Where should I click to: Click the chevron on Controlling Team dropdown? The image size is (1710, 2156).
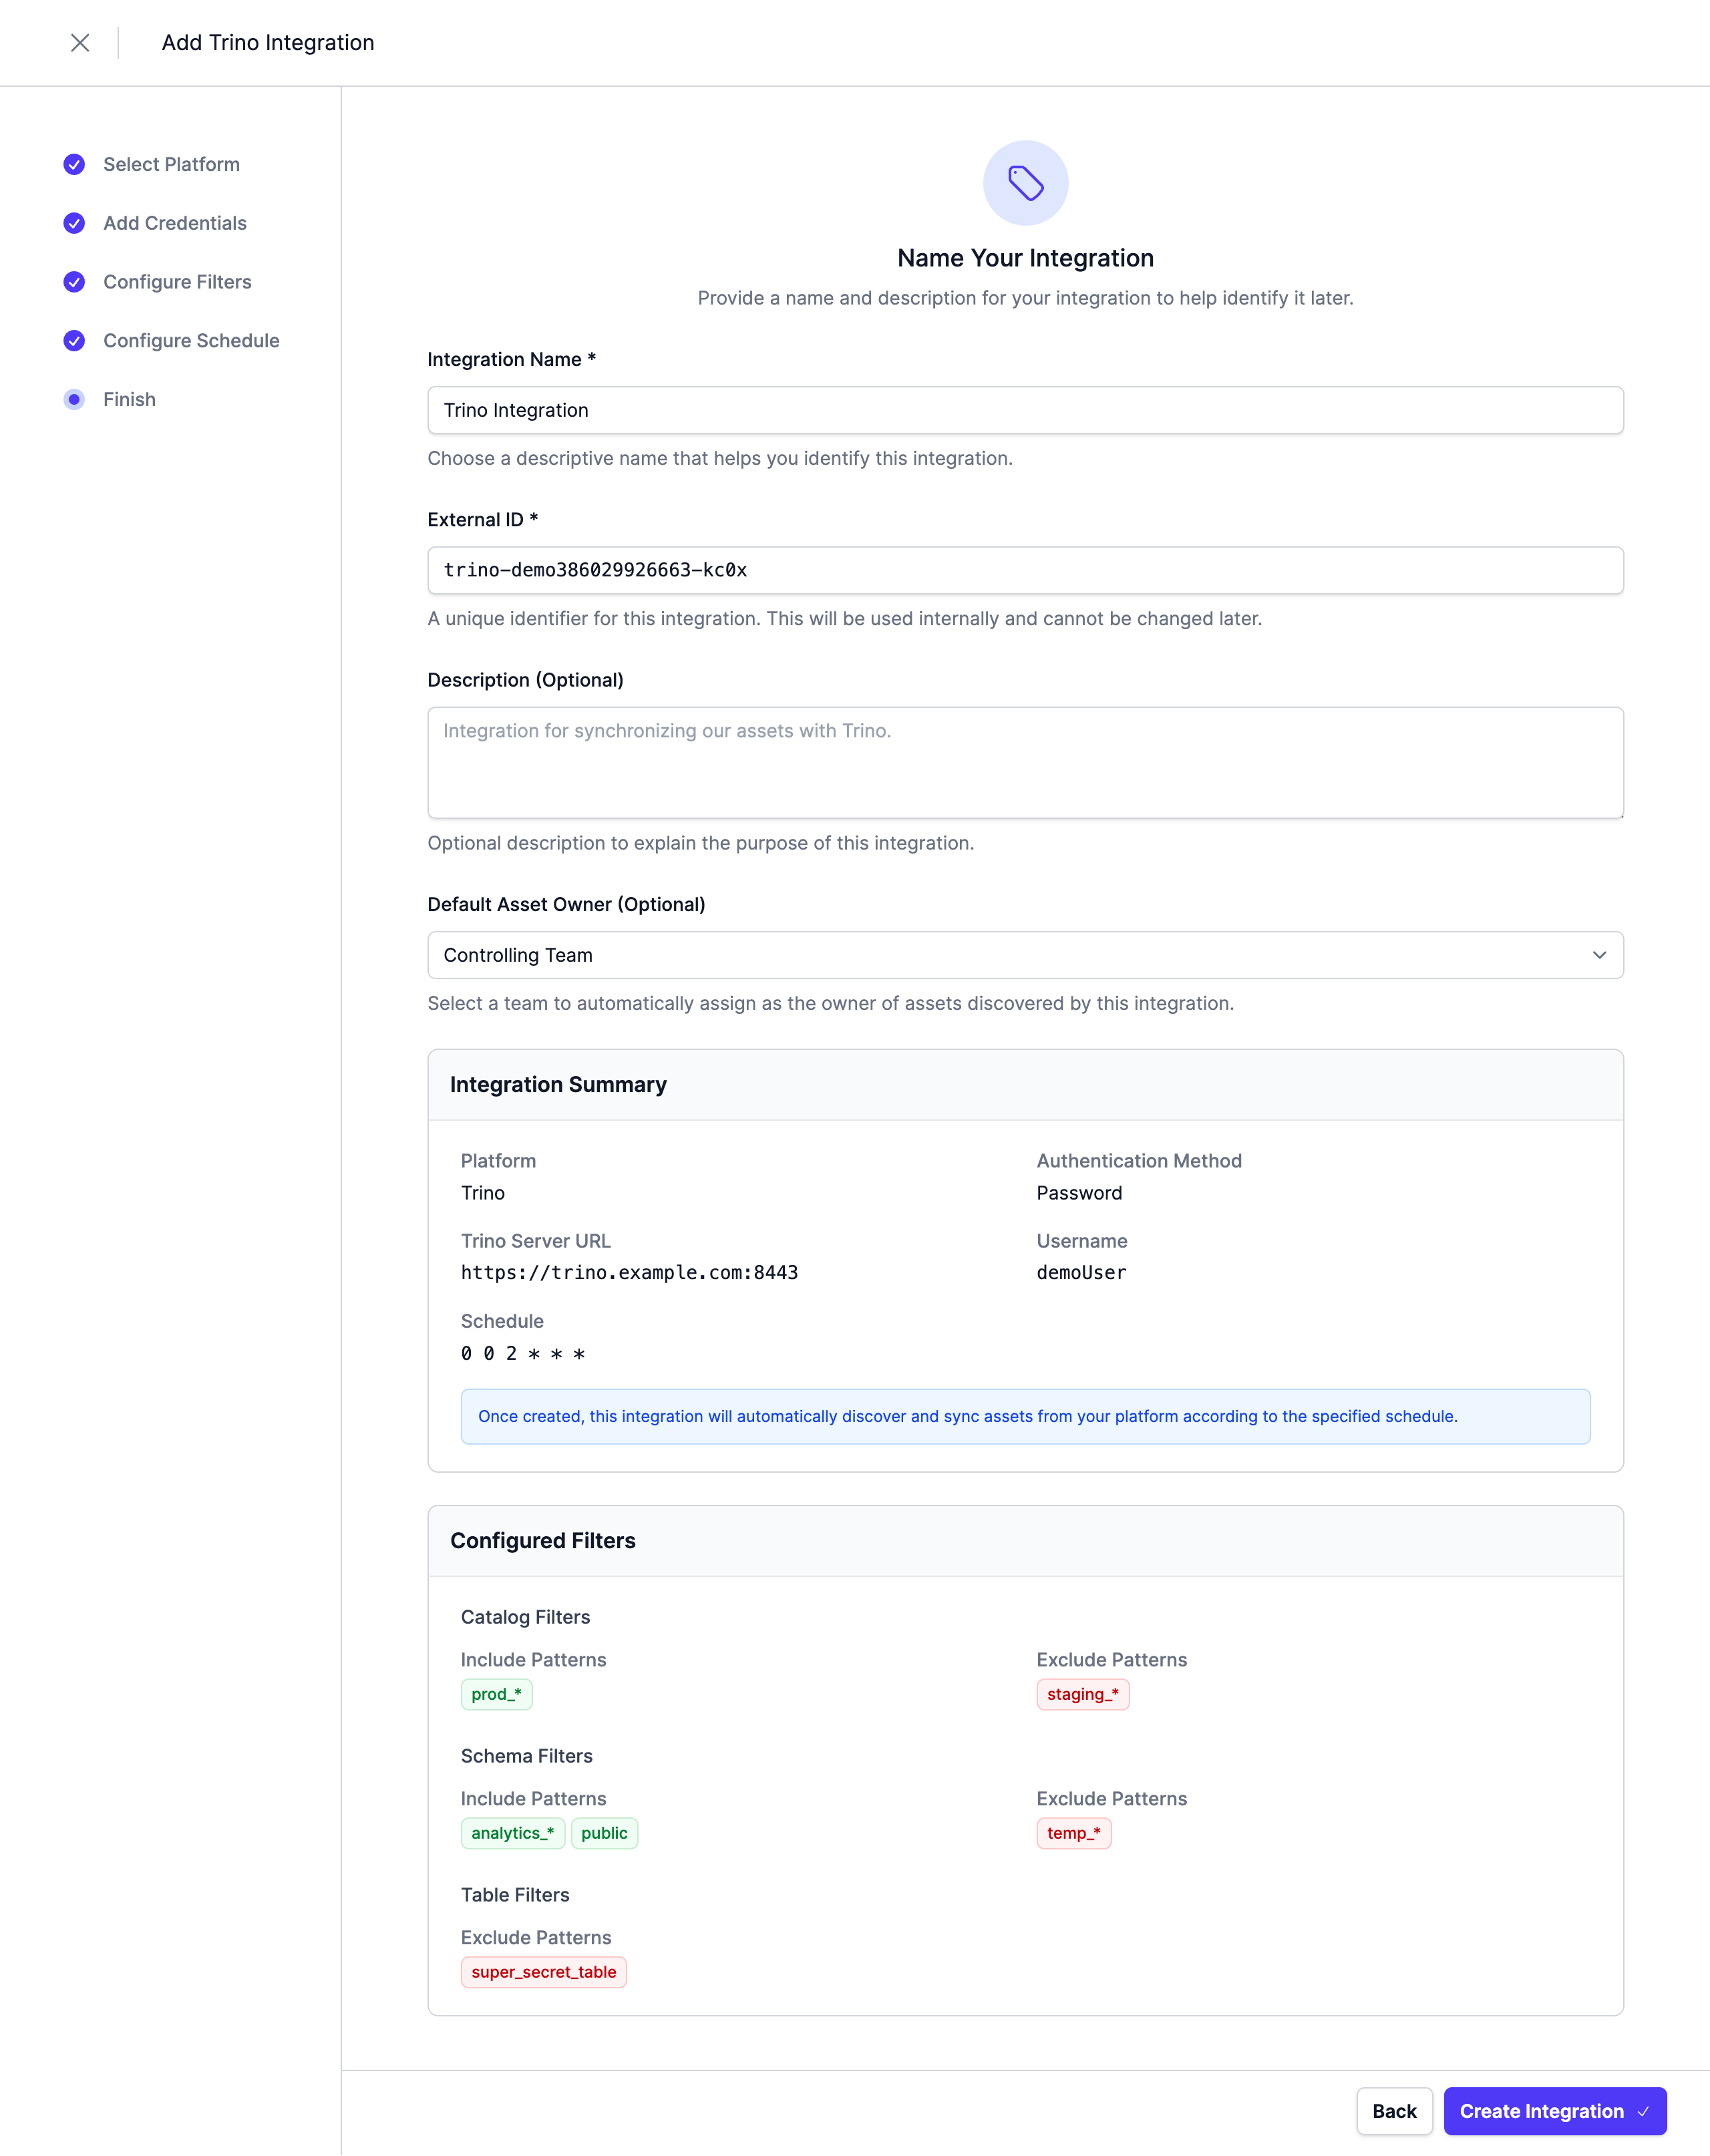[x=1599, y=955]
